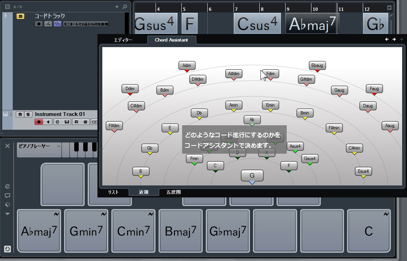
Task: Click the magnifier find-track icon above the track list
Action: click(x=125, y=6)
